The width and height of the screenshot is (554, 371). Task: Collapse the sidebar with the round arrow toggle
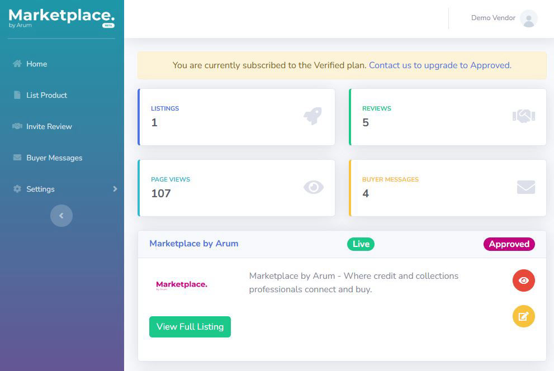(x=61, y=216)
